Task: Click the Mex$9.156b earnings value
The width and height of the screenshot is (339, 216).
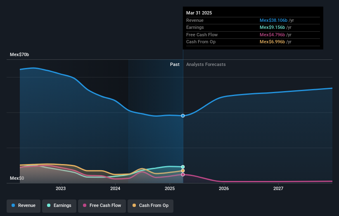Action: pos(272,27)
